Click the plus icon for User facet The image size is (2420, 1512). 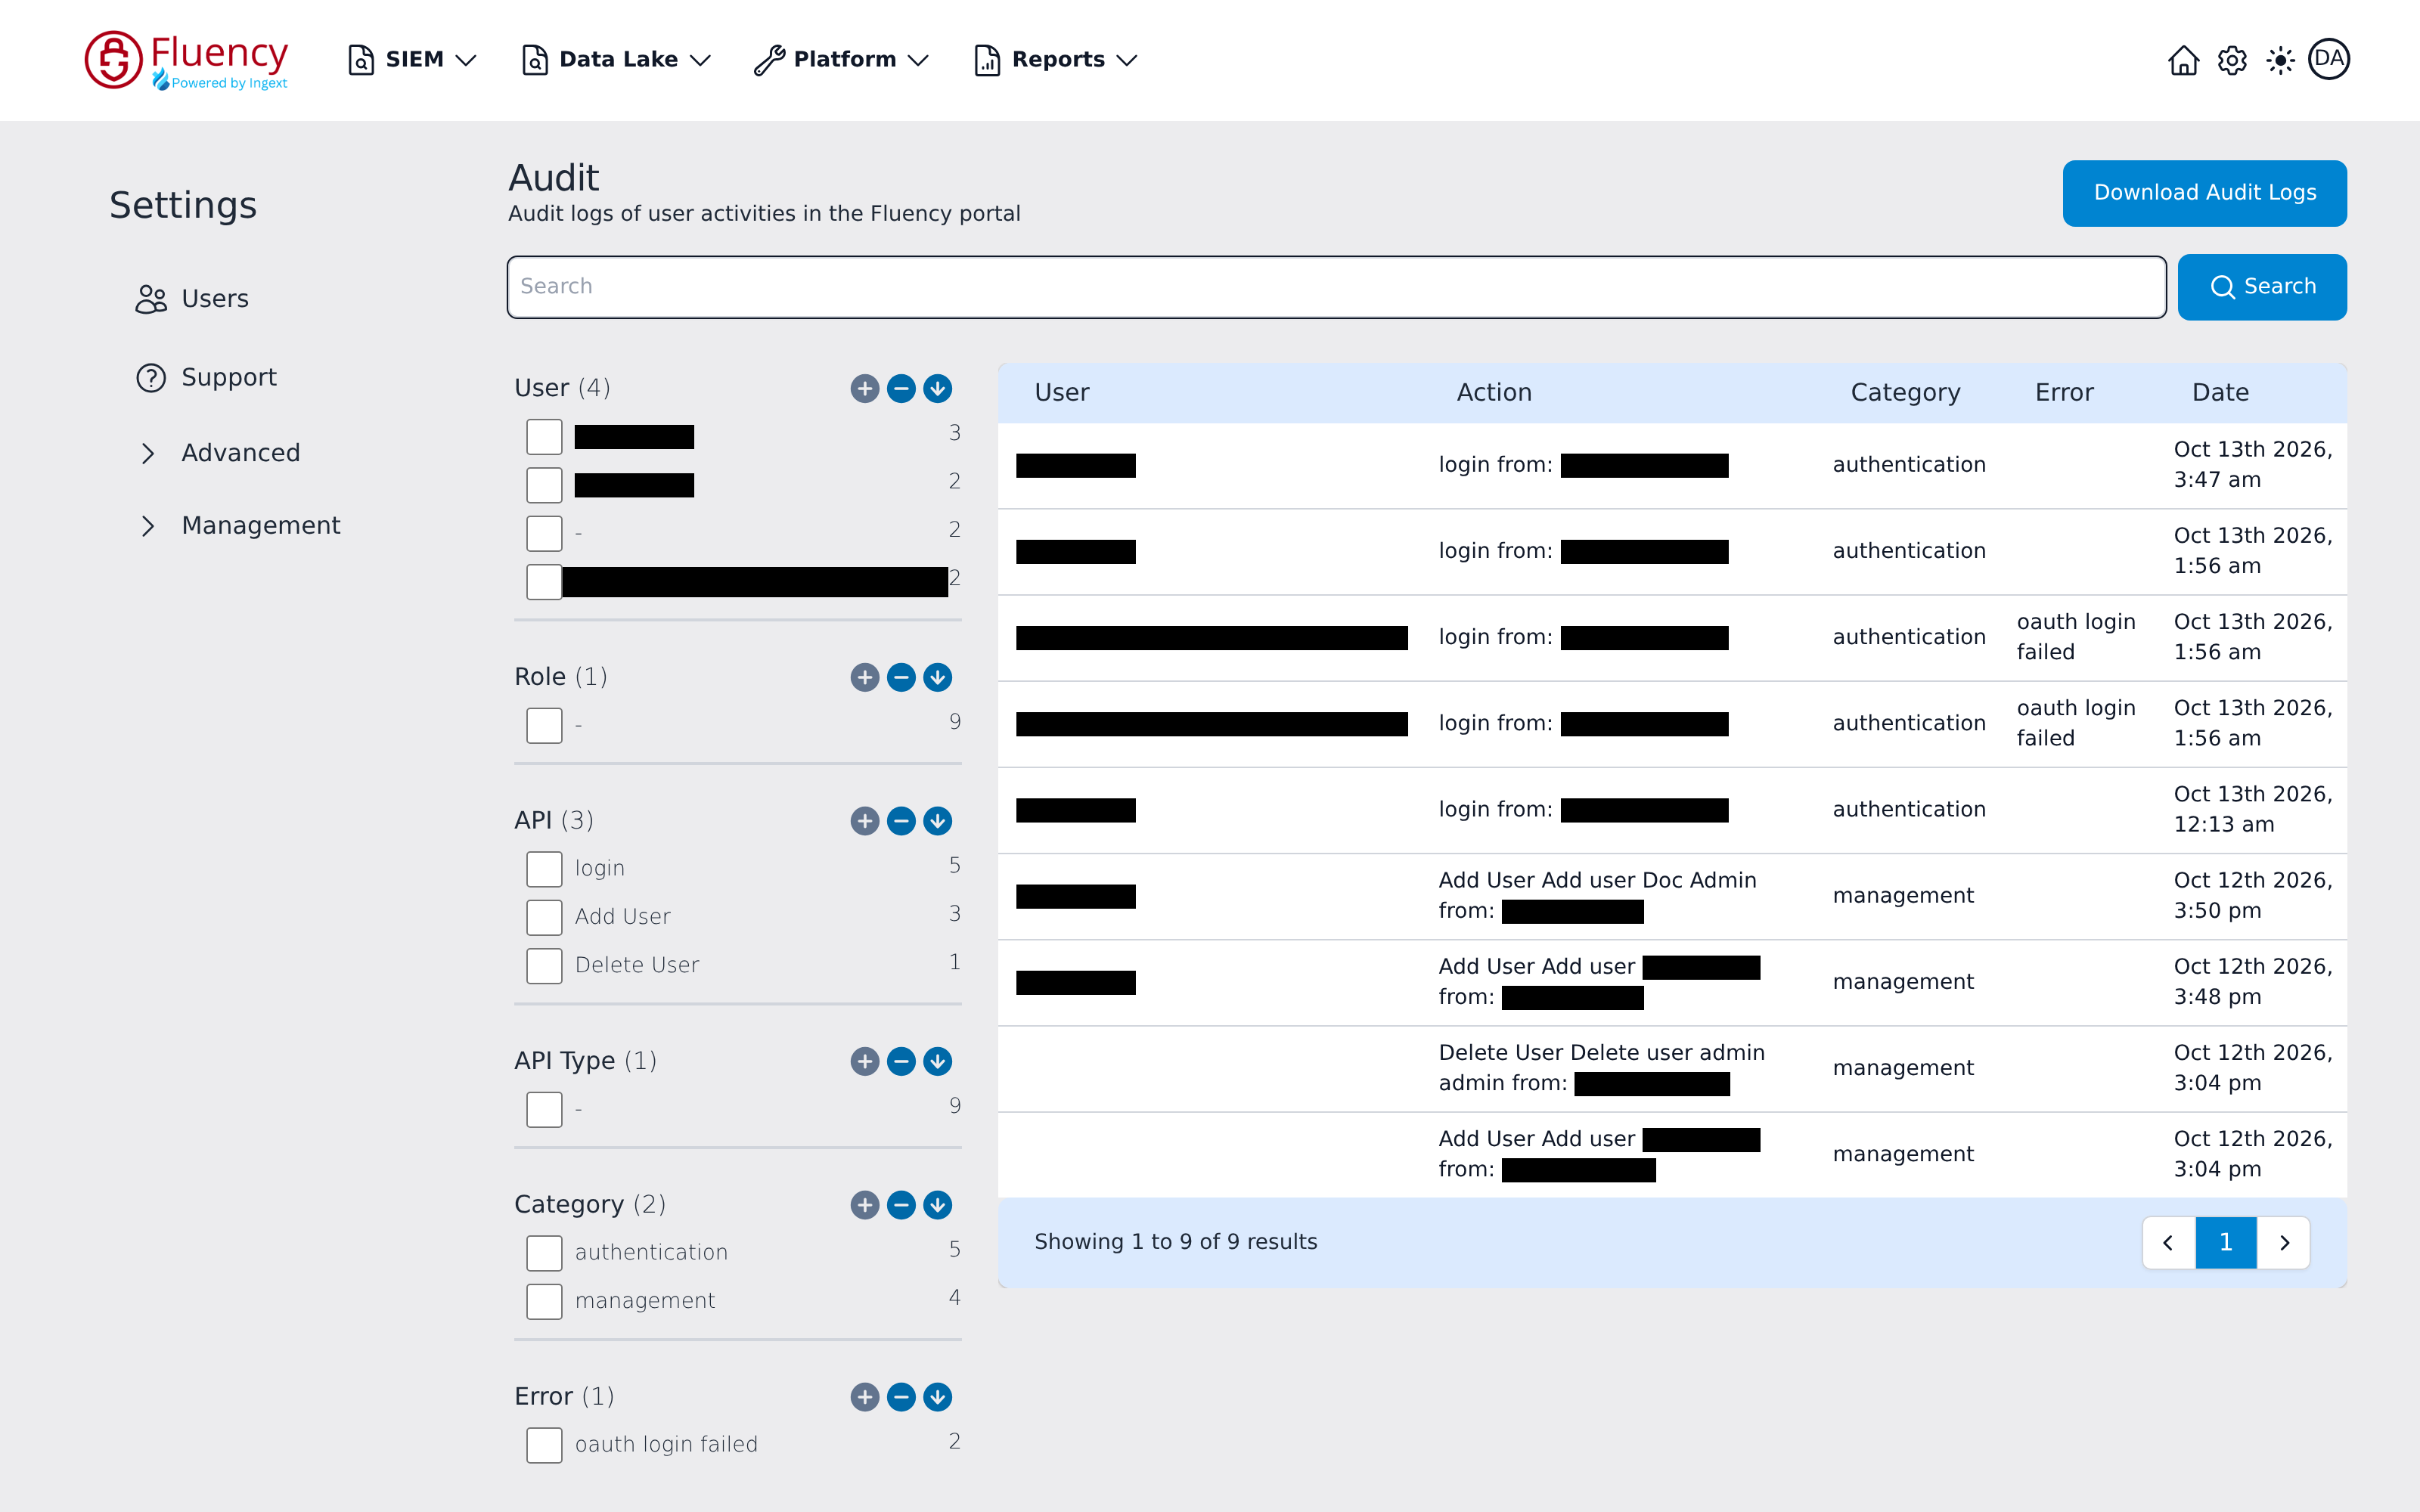(865, 388)
